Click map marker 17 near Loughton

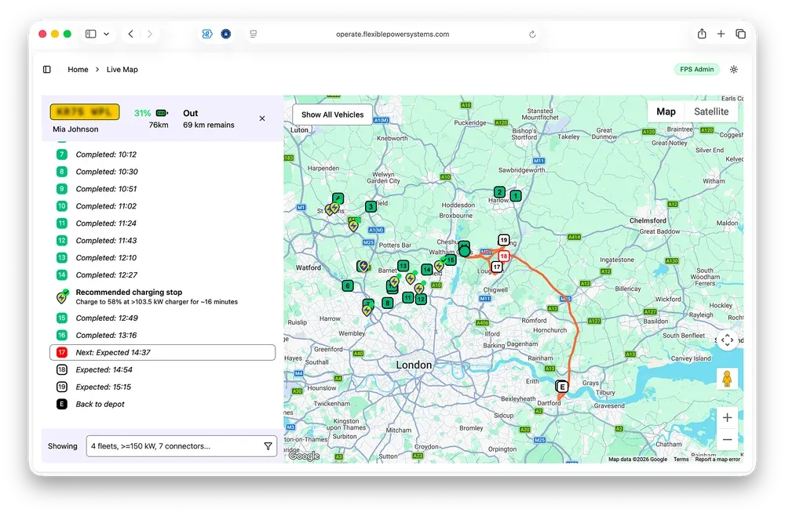(x=497, y=267)
